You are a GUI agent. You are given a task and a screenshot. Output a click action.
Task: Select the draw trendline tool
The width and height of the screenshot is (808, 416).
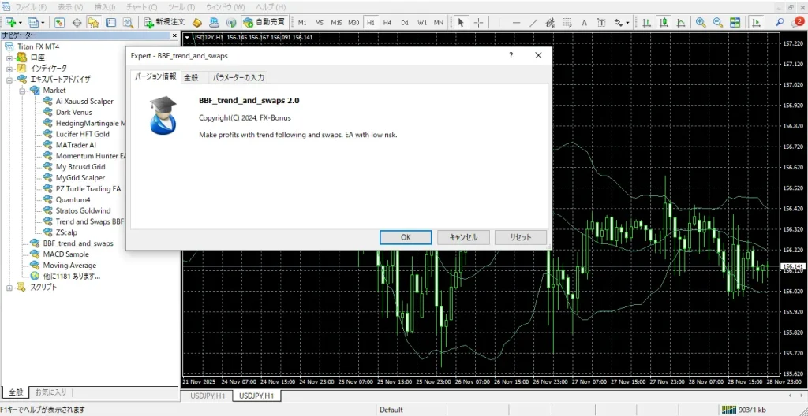[x=534, y=22]
